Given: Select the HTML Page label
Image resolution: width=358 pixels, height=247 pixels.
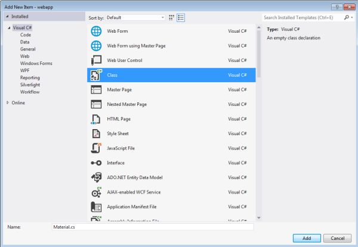Looking at the screenshot, I should click(119, 119).
